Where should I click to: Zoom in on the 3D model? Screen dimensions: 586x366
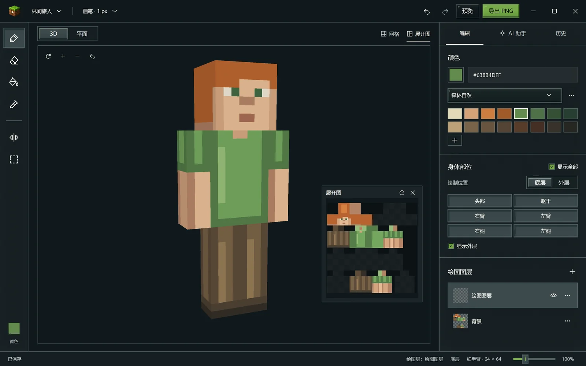[63, 56]
